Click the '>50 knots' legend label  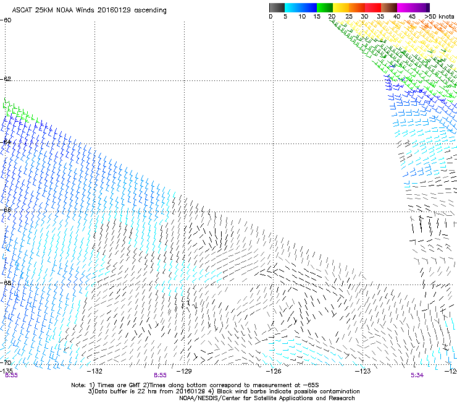(439, 16)
